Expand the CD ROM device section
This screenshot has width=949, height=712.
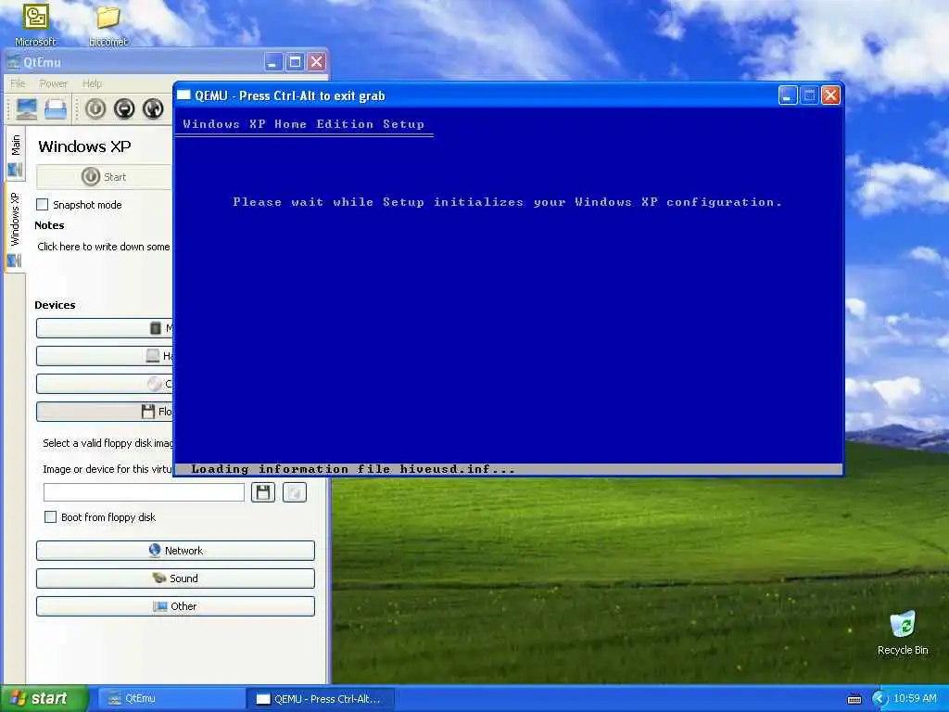coord(104,384)
